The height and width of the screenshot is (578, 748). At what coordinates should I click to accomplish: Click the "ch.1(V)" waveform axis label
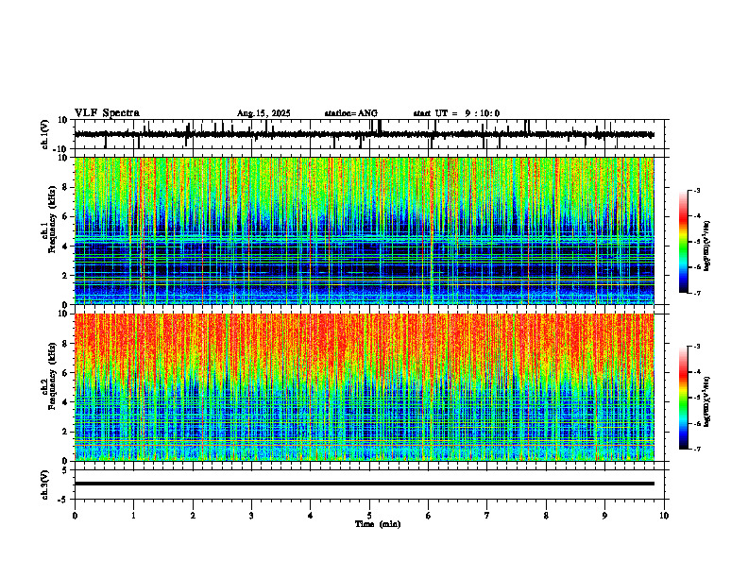click(x=45, y=134)
